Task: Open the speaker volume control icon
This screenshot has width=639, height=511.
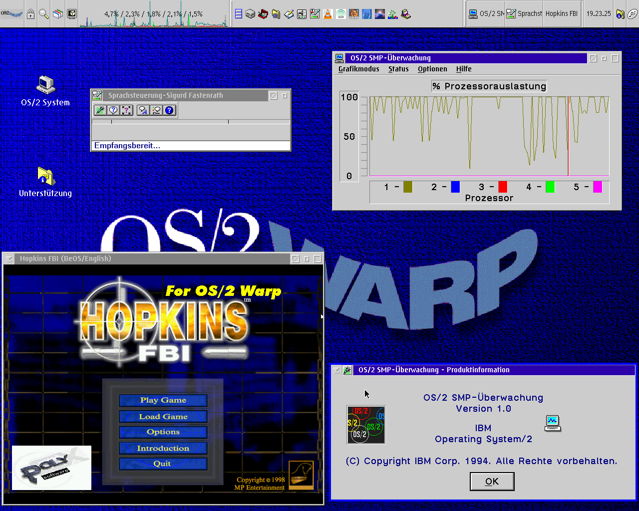Action: tap(302, 14)
